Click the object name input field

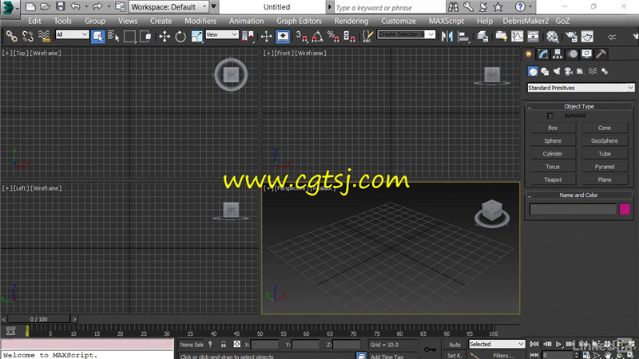[x=573, y=209]
